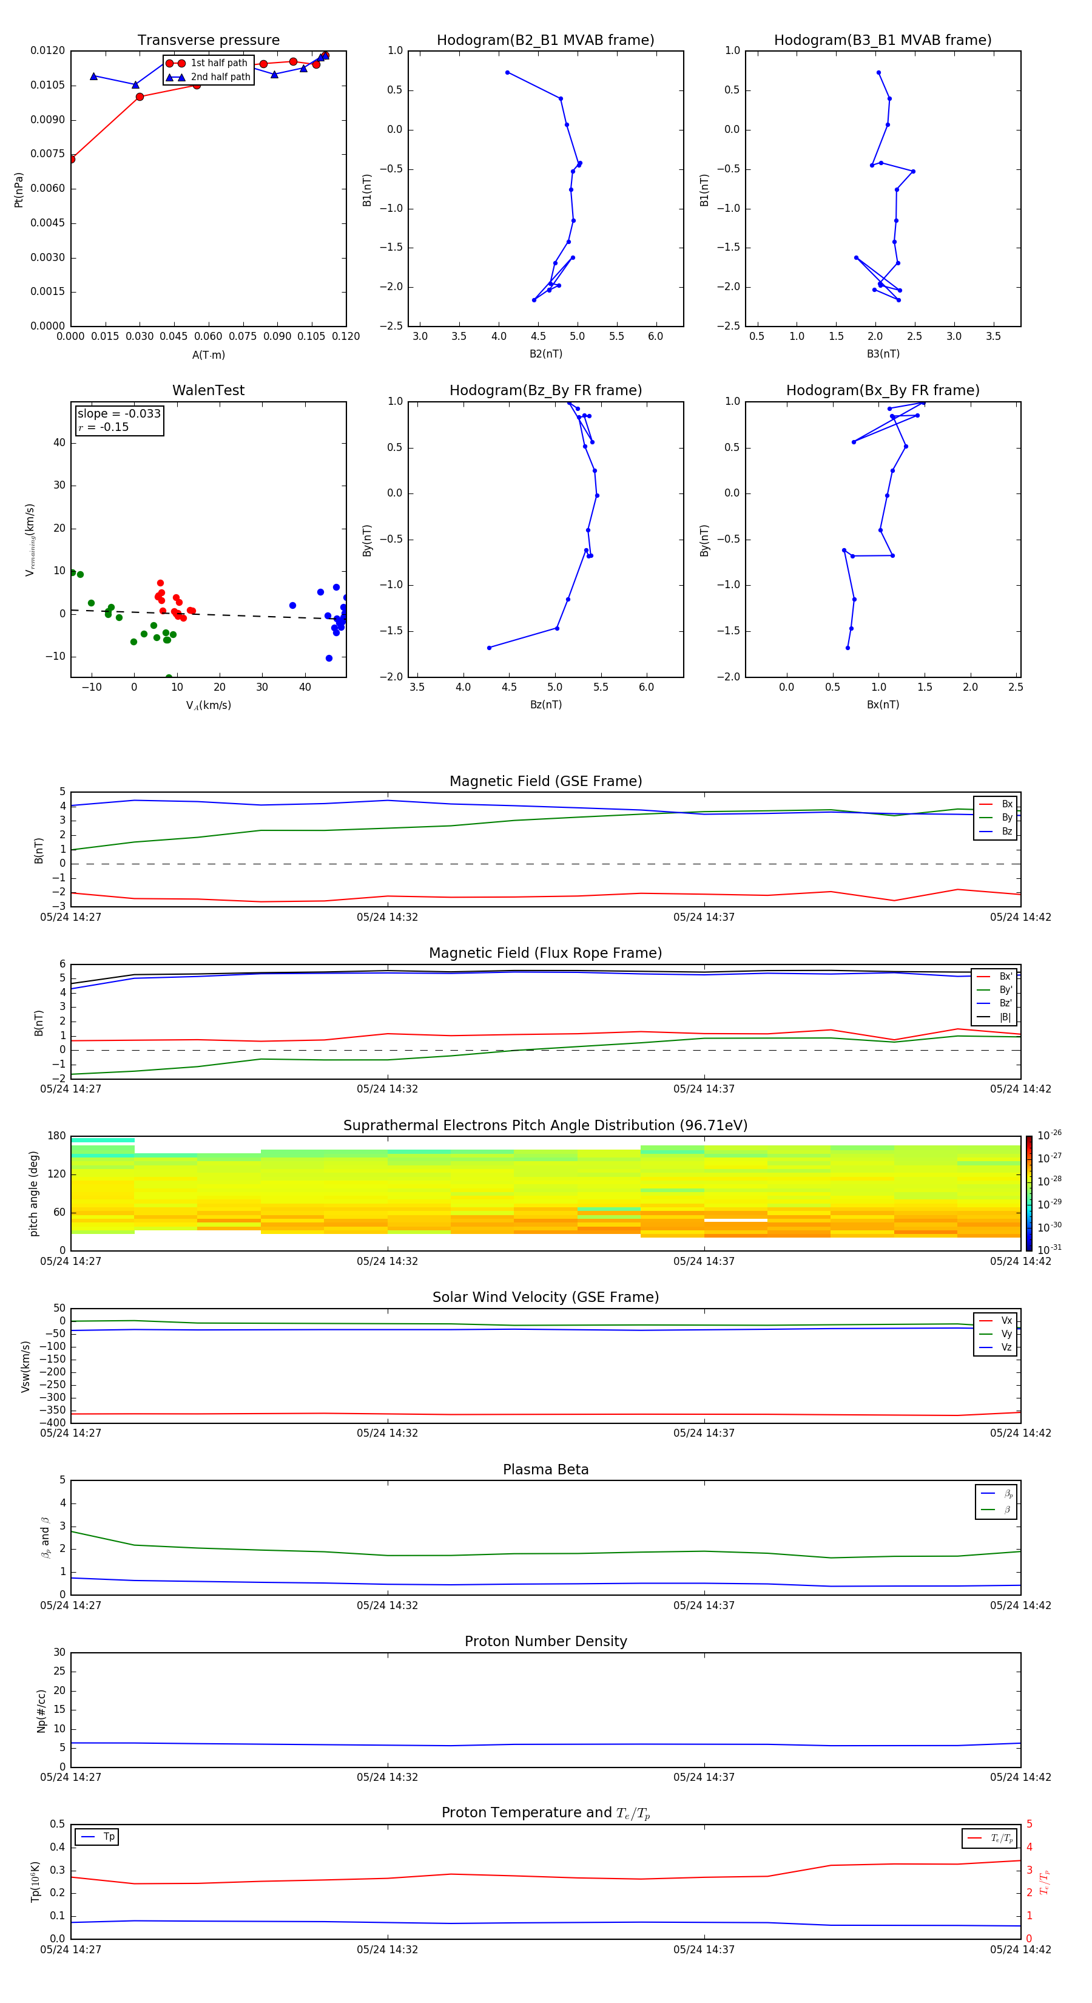Click the "Pt(nPa)" y-axis label

pyautogui.click(x=19, y=189)
